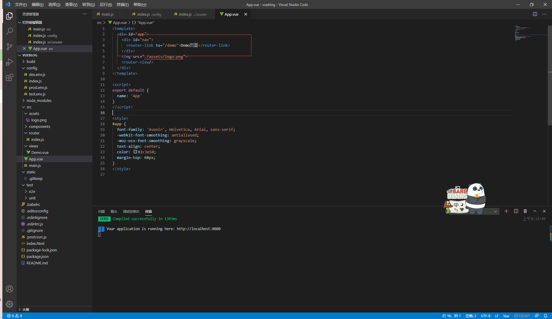Open notifications bell in status bar
Image resolution: width=552 pixels, height=319 pixels.
tap(545, 316)
